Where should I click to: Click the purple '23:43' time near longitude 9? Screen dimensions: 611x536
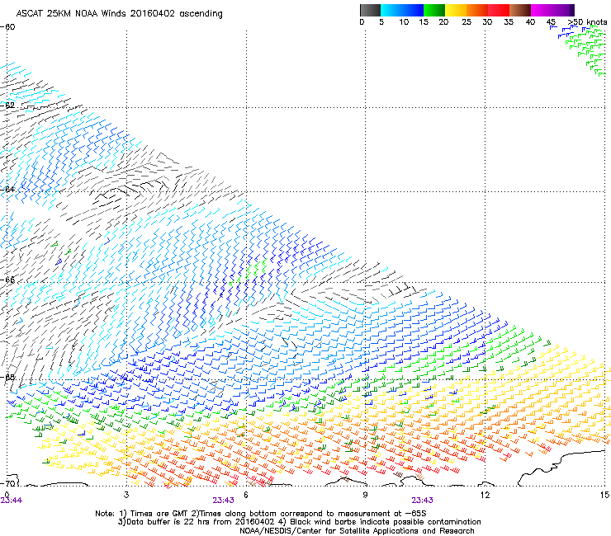[423, 501]
